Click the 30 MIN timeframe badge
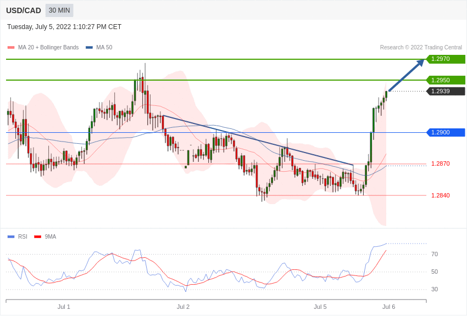Screen dimensions: 467x316 tap(59, 10)
